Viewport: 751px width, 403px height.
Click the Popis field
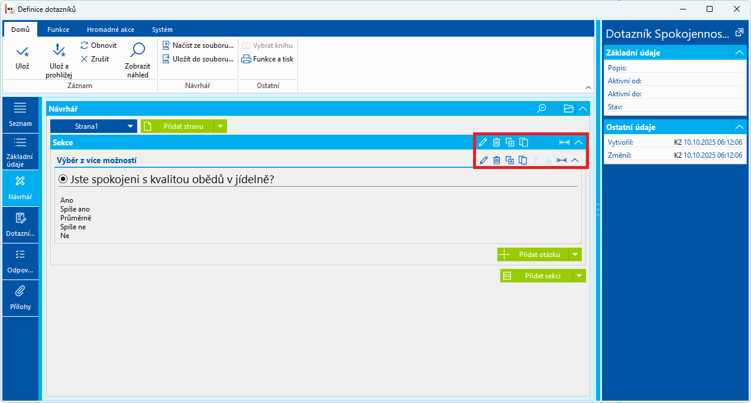click(x=675, y=68)
